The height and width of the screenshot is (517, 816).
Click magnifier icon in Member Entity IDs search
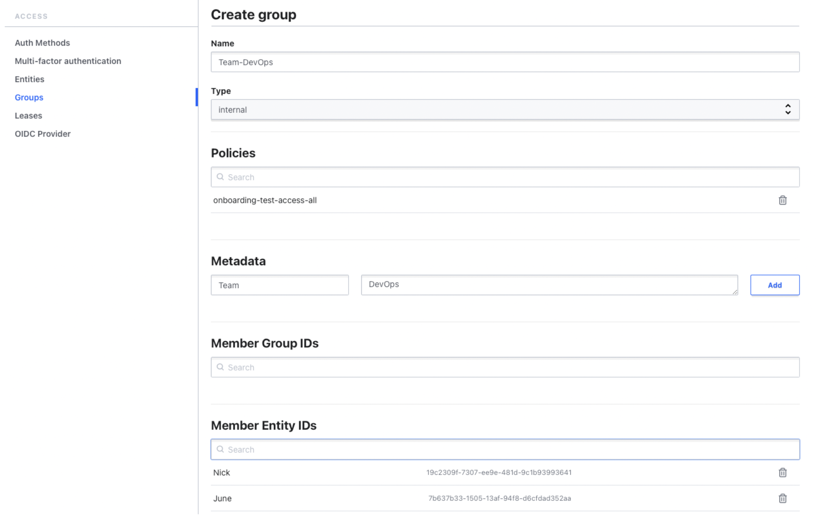[220, 449]
